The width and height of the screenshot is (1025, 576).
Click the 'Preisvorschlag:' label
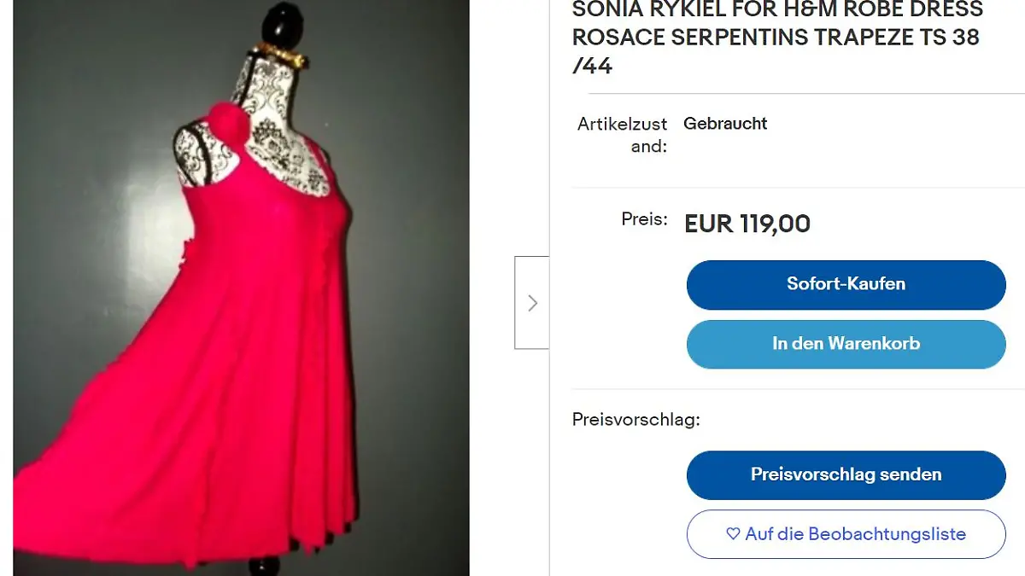(x=635, y=420)
